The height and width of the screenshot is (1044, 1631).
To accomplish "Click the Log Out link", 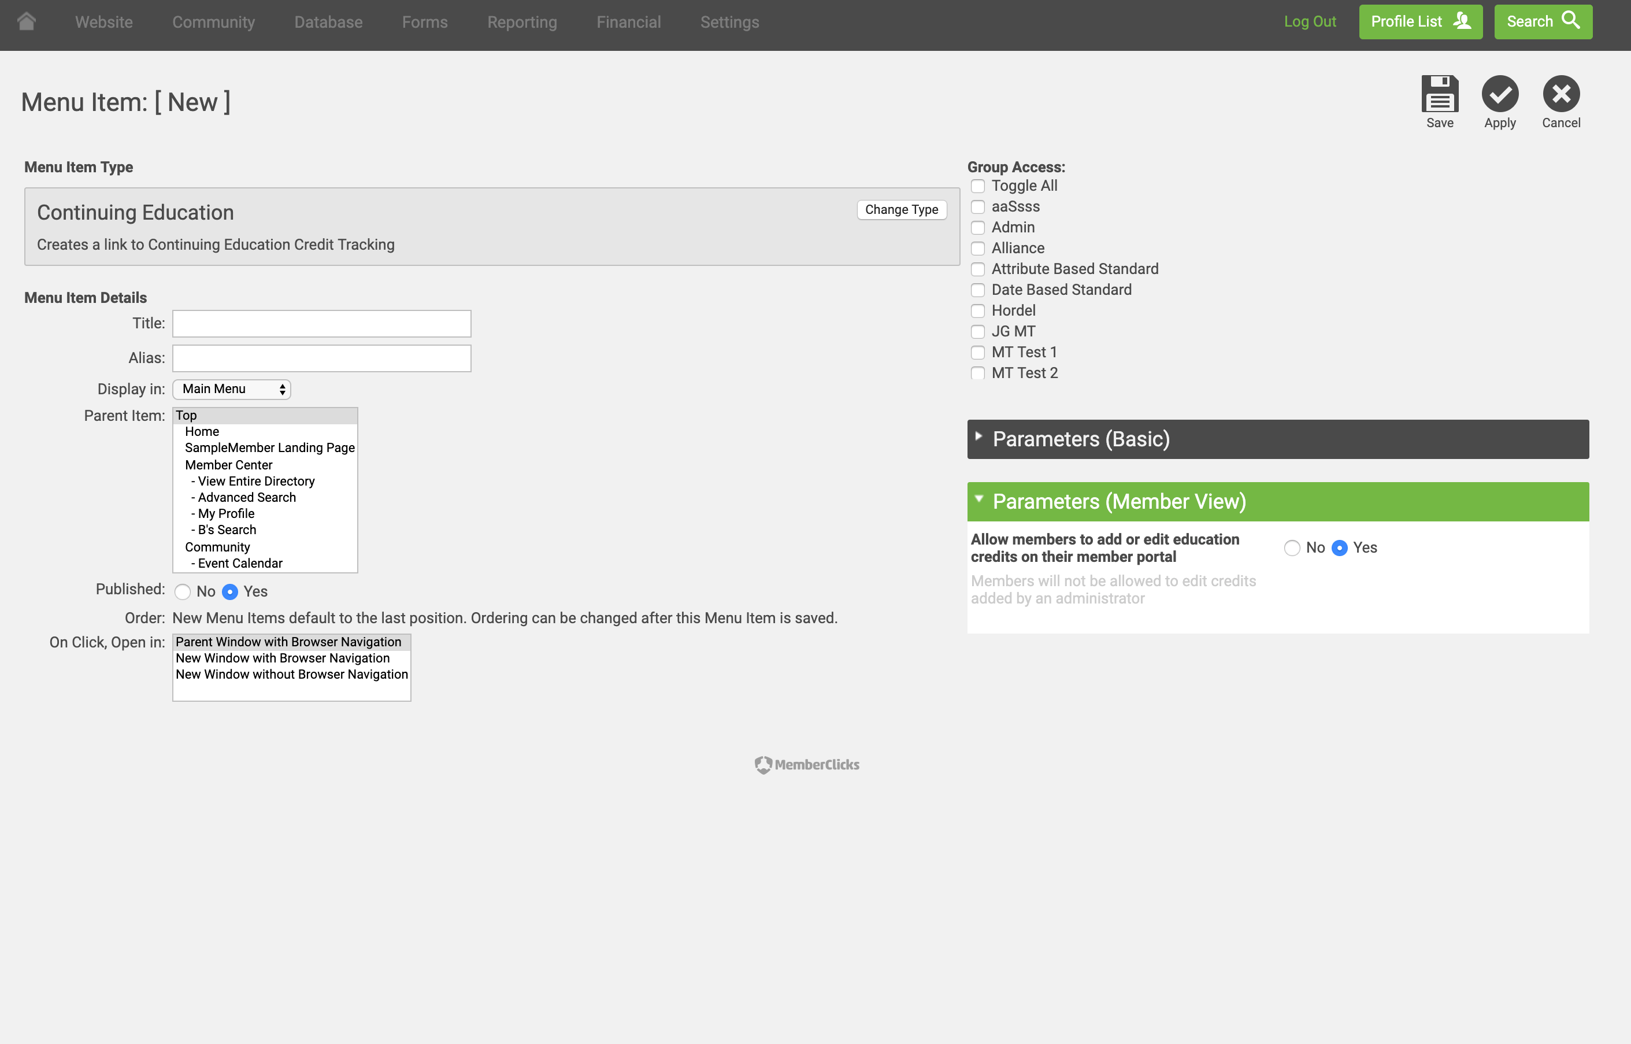I will click(x=1309, y=22).
